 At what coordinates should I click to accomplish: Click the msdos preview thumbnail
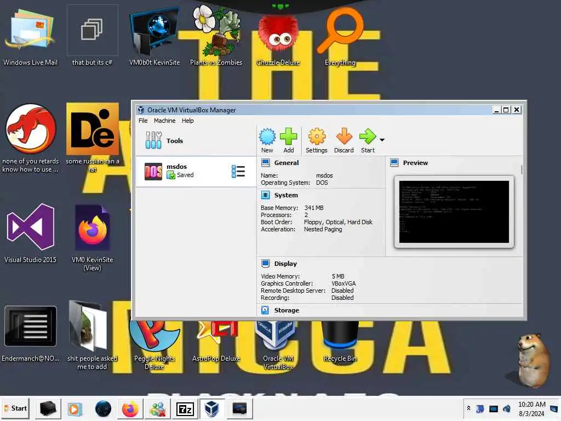click(x=454, y=212)
